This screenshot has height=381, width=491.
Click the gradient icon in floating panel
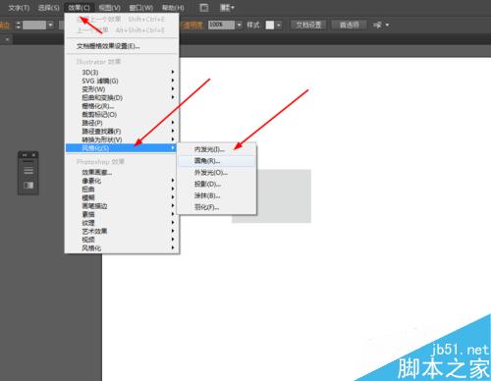(x=28, y=186)
